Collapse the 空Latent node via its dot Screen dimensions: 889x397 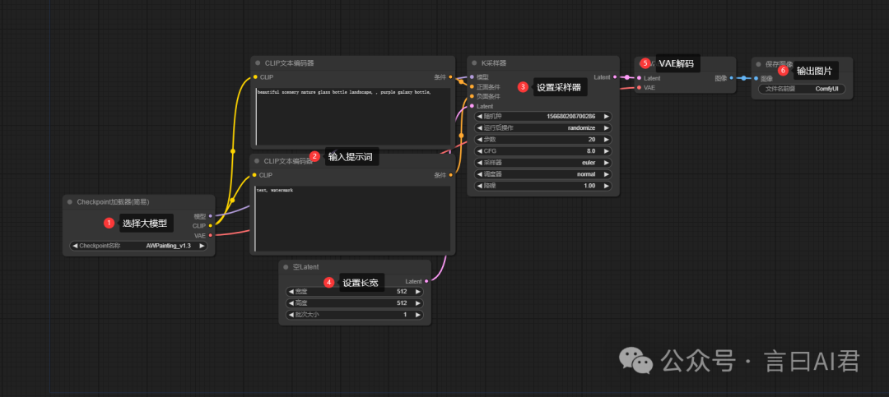click(x=286, y=267)
